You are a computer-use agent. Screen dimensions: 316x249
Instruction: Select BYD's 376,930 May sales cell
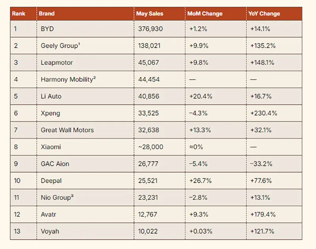point(150,29)
